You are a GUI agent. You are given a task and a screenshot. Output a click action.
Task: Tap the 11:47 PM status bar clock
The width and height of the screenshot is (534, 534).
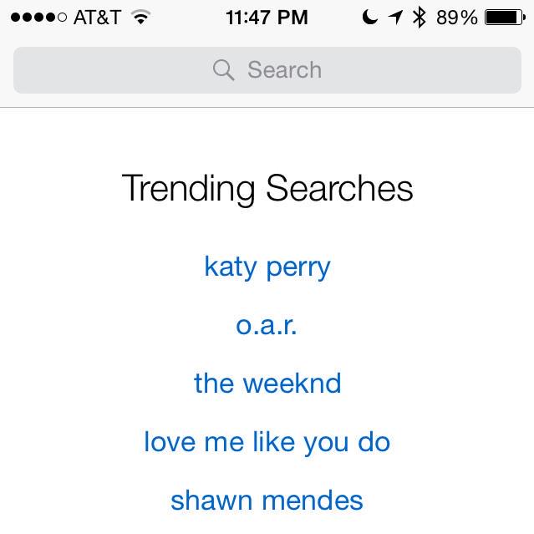(267, 17)
